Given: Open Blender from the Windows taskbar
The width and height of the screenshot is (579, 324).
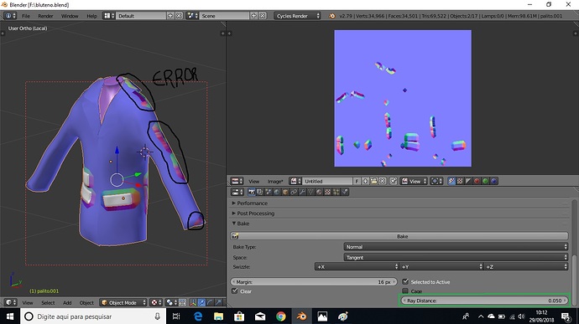Looking at the screenshot, I should (x=302, y=316).
